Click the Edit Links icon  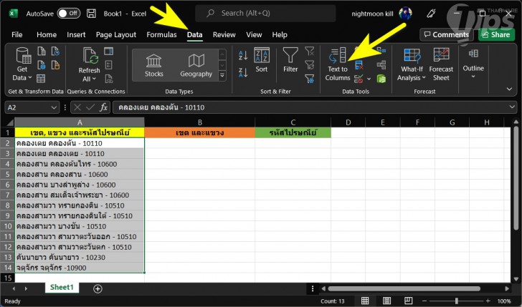coord(108,79)
